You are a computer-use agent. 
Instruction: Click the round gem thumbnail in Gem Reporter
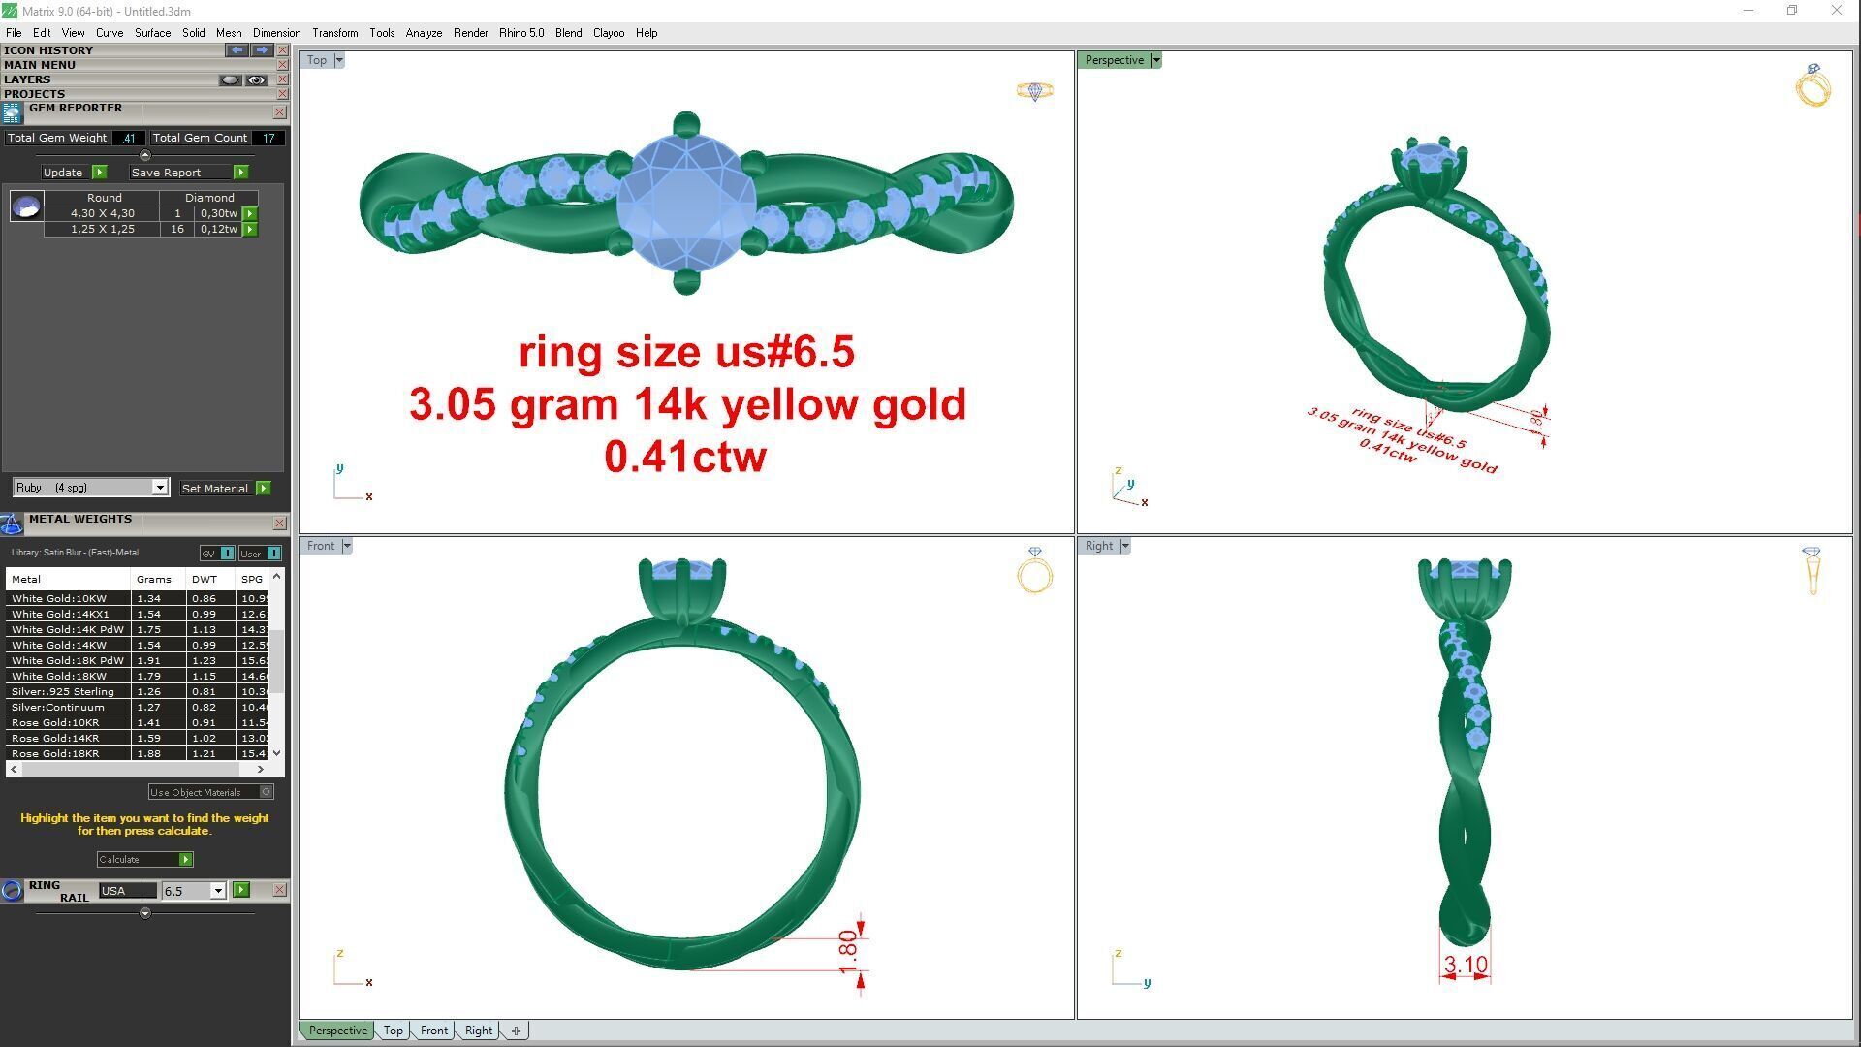(26, 206)
